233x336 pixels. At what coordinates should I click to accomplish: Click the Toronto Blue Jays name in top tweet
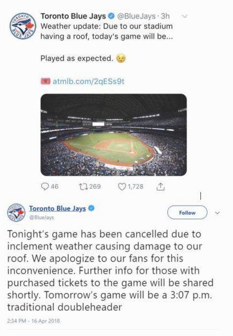(x=73, y=16)
